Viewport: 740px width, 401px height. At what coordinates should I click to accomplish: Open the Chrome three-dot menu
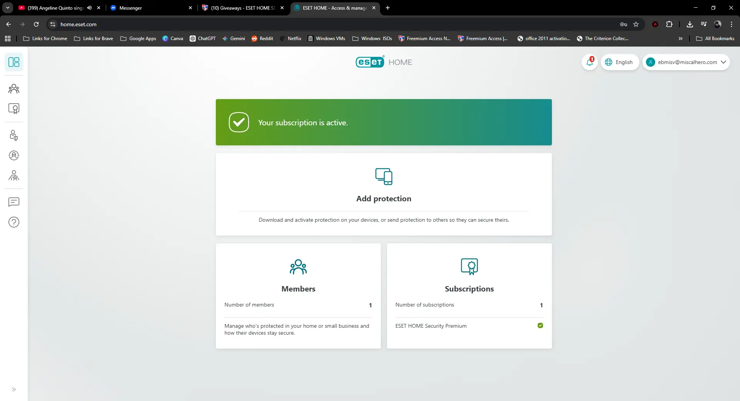[732, 24]
